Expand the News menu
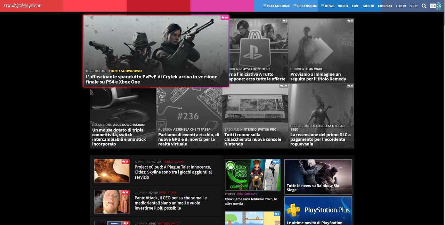Screen dimensions: 445x225 tap(327, 6)
